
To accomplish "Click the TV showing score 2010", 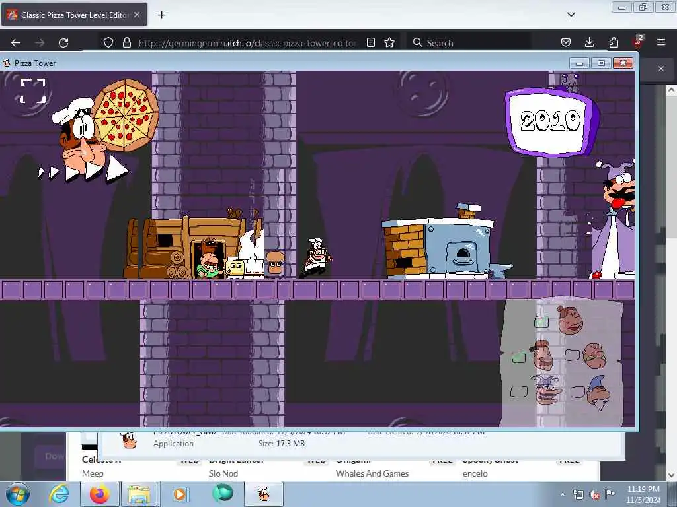I will [552, 121].
